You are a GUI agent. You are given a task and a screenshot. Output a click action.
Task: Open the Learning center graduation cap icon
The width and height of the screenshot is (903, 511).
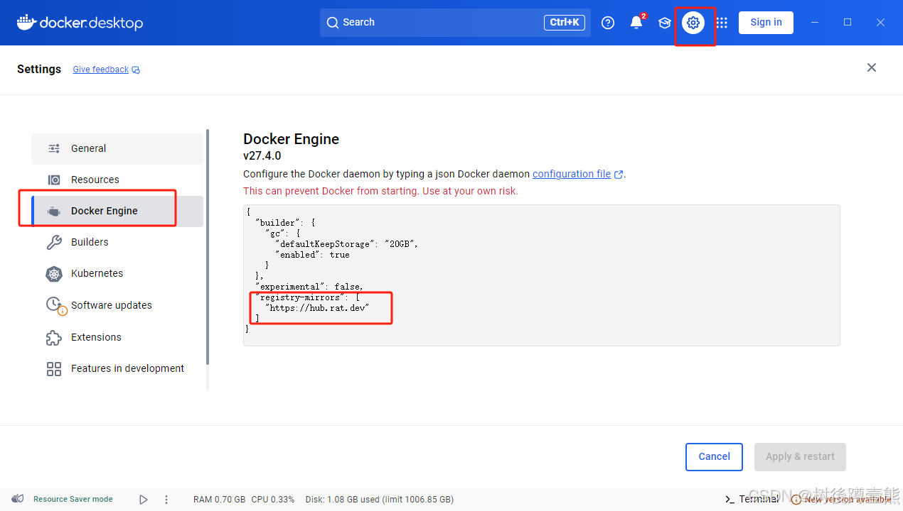point(665,23)
